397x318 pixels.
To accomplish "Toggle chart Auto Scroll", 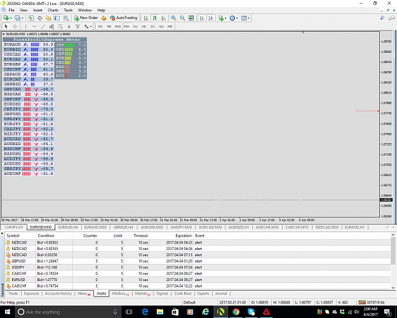I will pyautogui.click(x=202, y=18).
